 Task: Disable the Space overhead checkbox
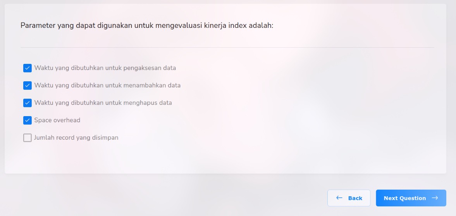tap(28, 120)
